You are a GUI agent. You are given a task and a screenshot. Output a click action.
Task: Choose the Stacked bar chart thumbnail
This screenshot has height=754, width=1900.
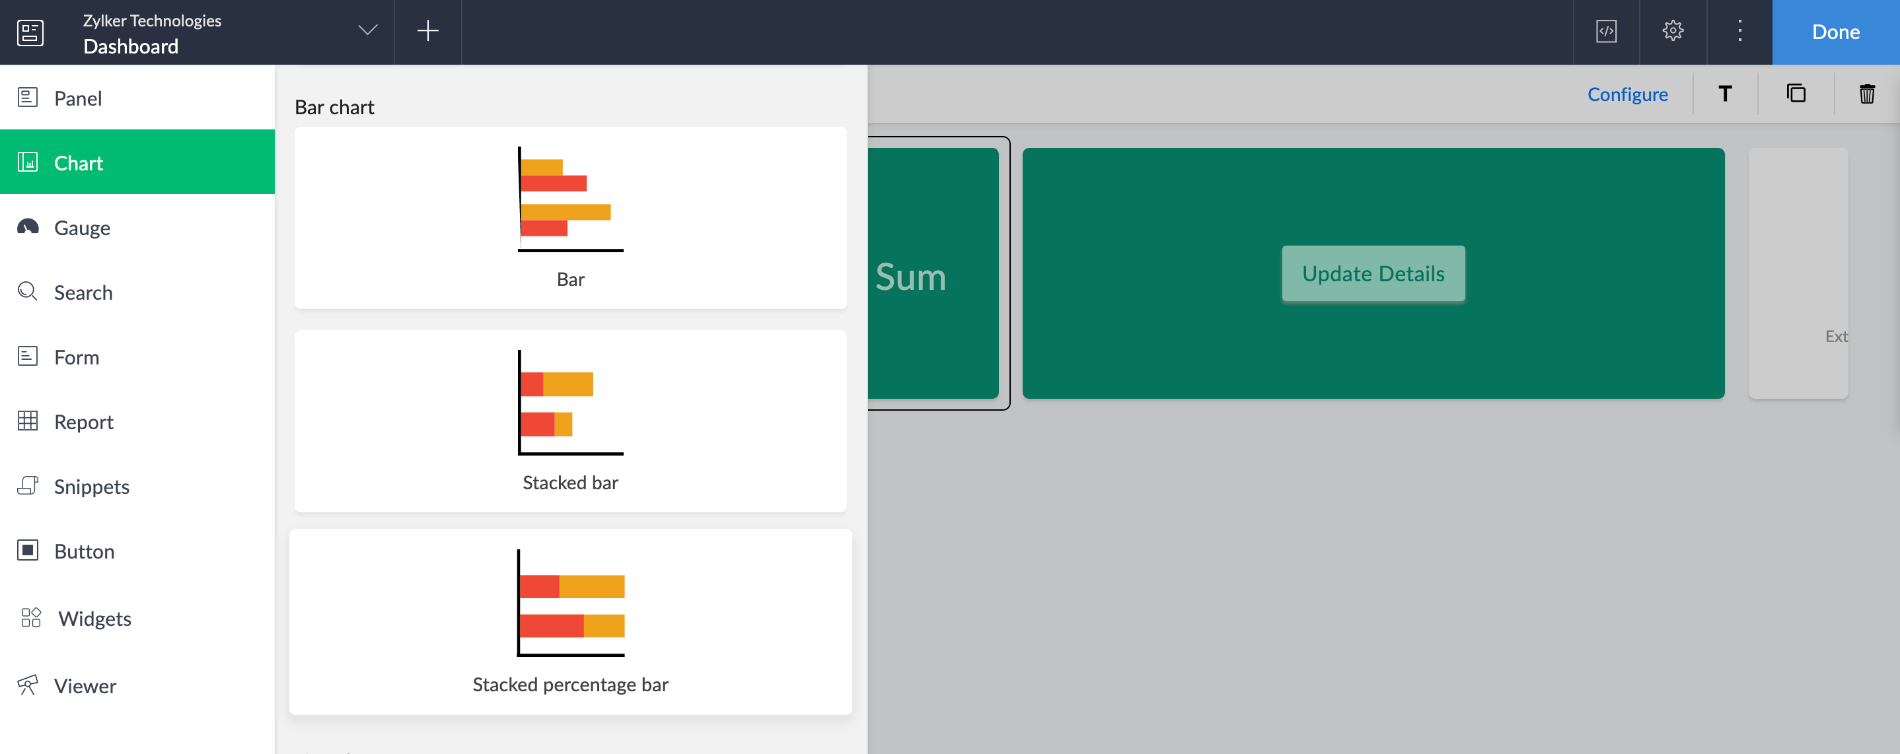click(x=570, y=421)
